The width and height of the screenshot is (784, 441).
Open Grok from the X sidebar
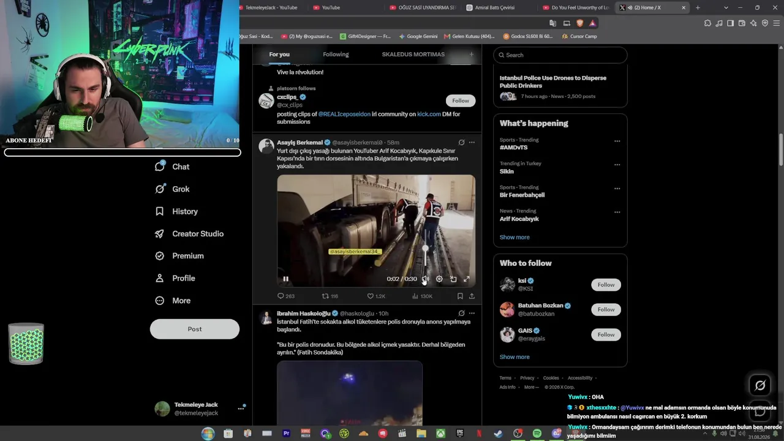point(172,189)
